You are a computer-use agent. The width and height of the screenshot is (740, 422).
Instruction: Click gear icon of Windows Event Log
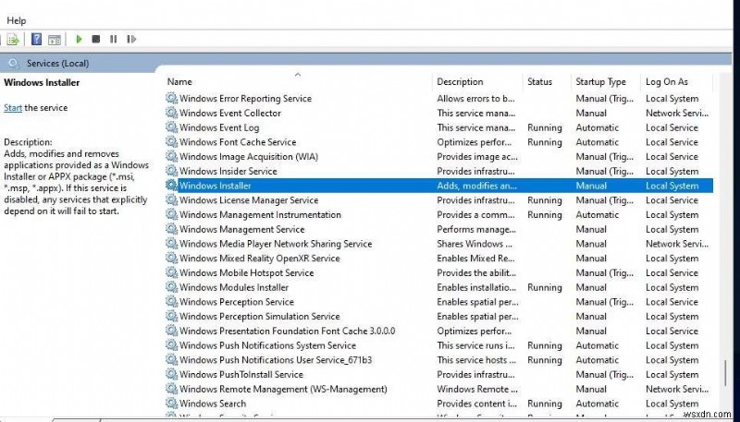point(171,127)
